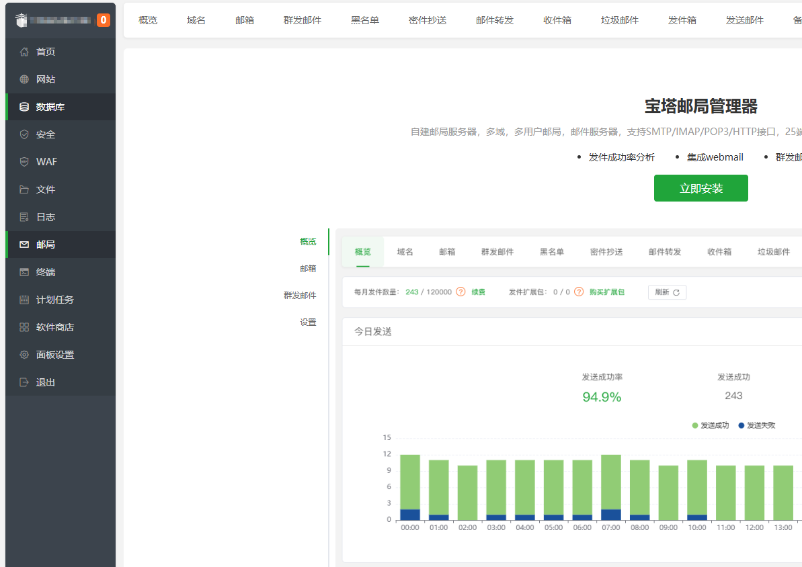Click the highlighted 概览 tab in the preview
The height and width of the screenshot is (567, 802).
[362, 251]
